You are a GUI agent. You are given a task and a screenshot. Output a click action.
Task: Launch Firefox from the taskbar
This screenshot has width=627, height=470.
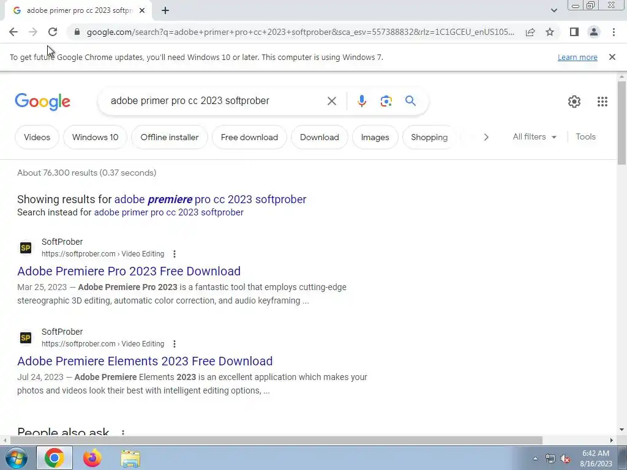92,458
